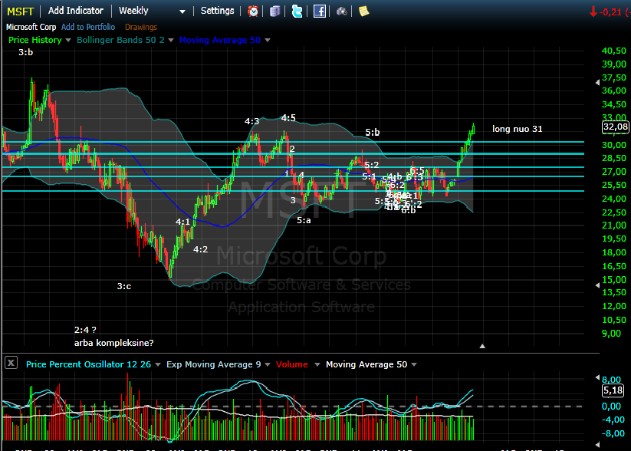The image size is (631, 451).
Task: Click the 'arba kompleksine?' annotation
Action: click(x=114, y=343)
